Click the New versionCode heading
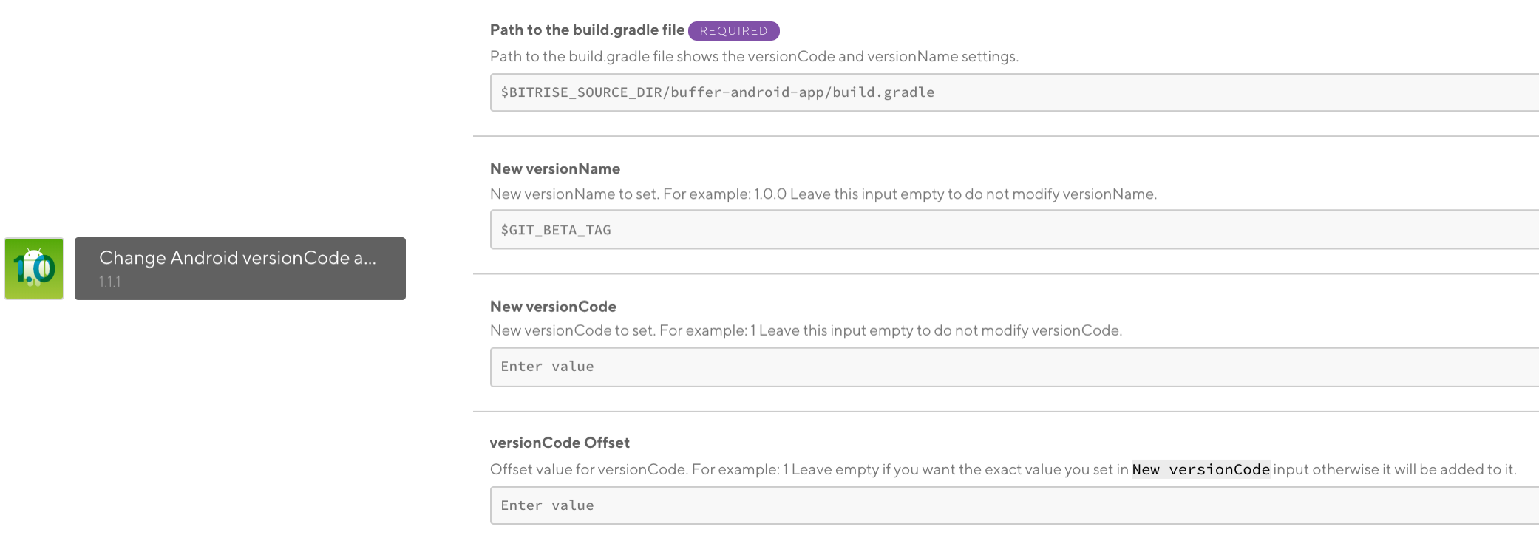The width and height of the screenshot is (1539, 538). pyautogui.click(x=553, y=306)
